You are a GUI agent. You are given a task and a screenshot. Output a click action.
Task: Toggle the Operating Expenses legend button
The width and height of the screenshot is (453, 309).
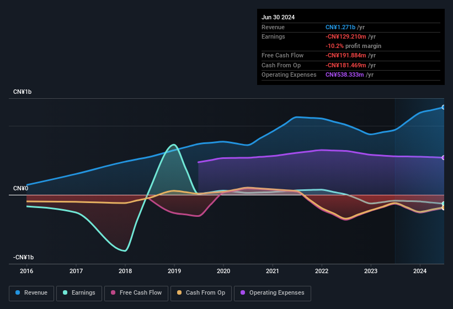pos(273,293)
